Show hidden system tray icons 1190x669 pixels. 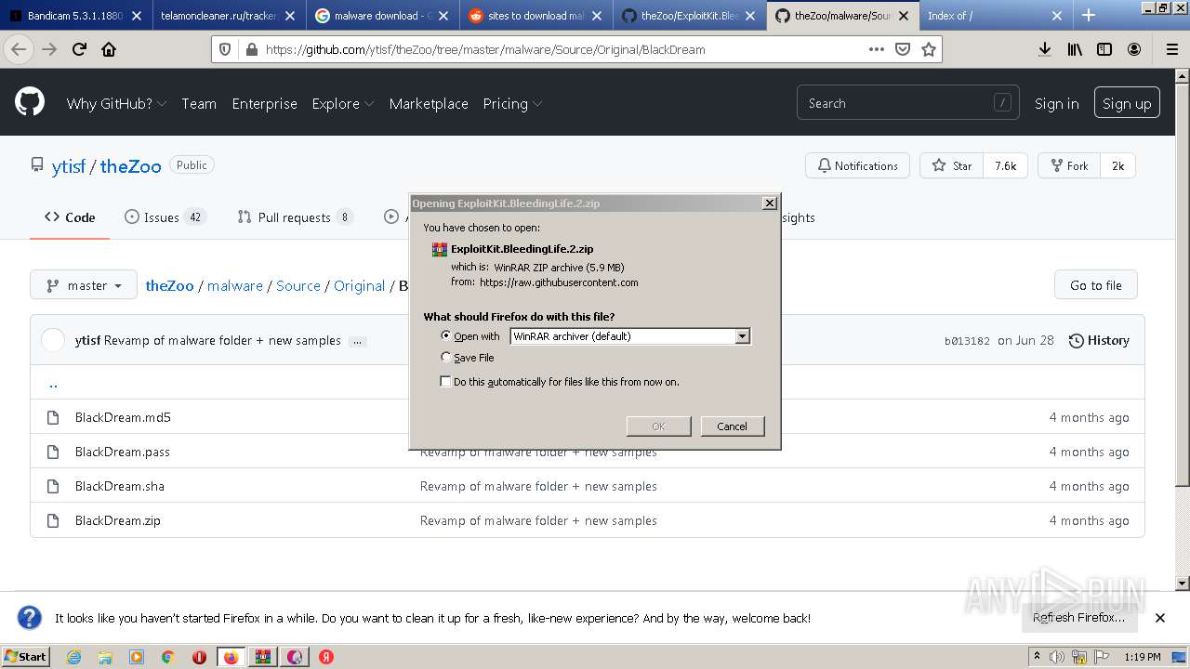pyautogui.click(x=1038, y=657)
